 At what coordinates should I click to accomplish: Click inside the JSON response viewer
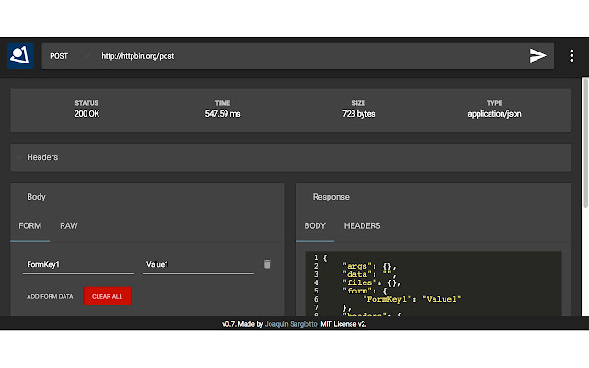point(433,285)
